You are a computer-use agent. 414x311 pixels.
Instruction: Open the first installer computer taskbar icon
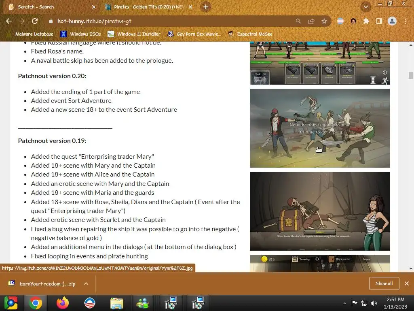tap(171, 303)
